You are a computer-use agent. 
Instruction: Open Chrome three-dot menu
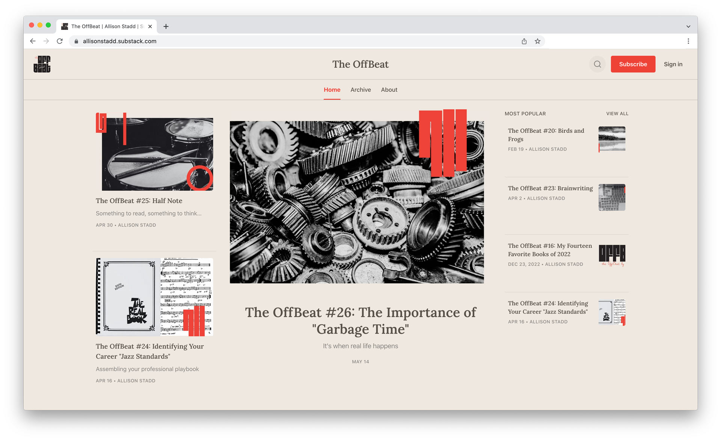688,41
